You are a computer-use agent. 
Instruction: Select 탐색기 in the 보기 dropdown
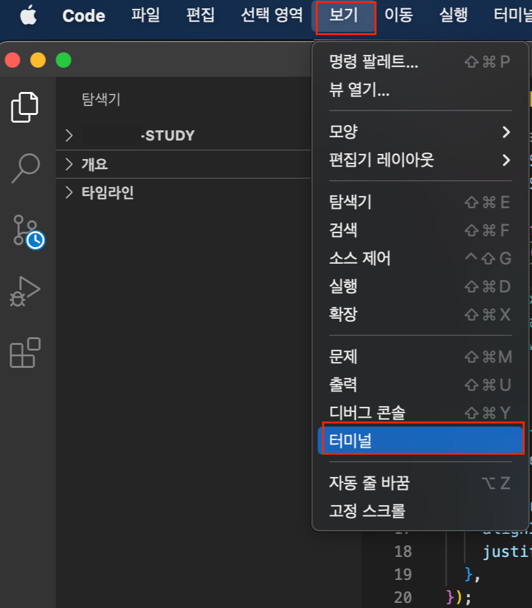[x=420, y=202]
